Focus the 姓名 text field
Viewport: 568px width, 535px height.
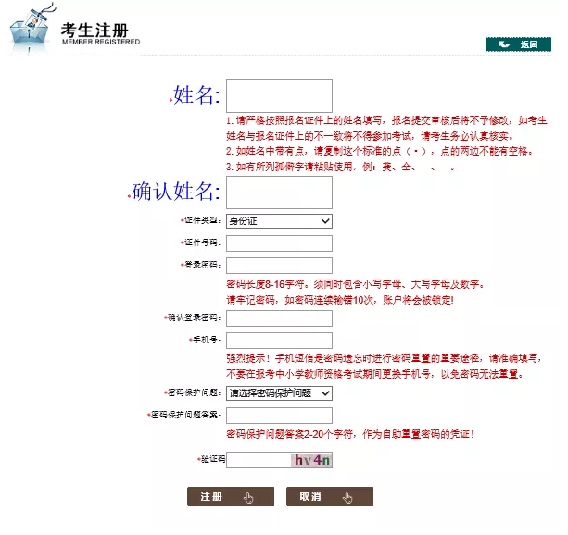point(279,95)
